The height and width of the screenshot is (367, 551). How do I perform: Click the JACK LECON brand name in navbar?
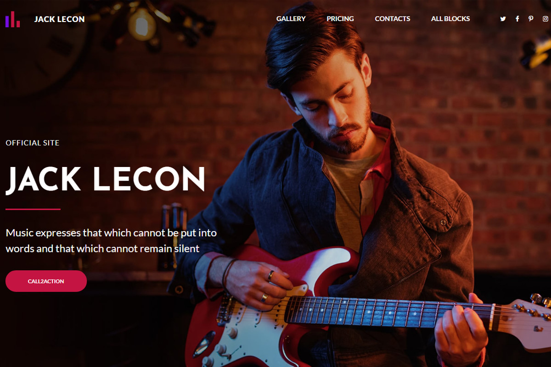(59, 19)
